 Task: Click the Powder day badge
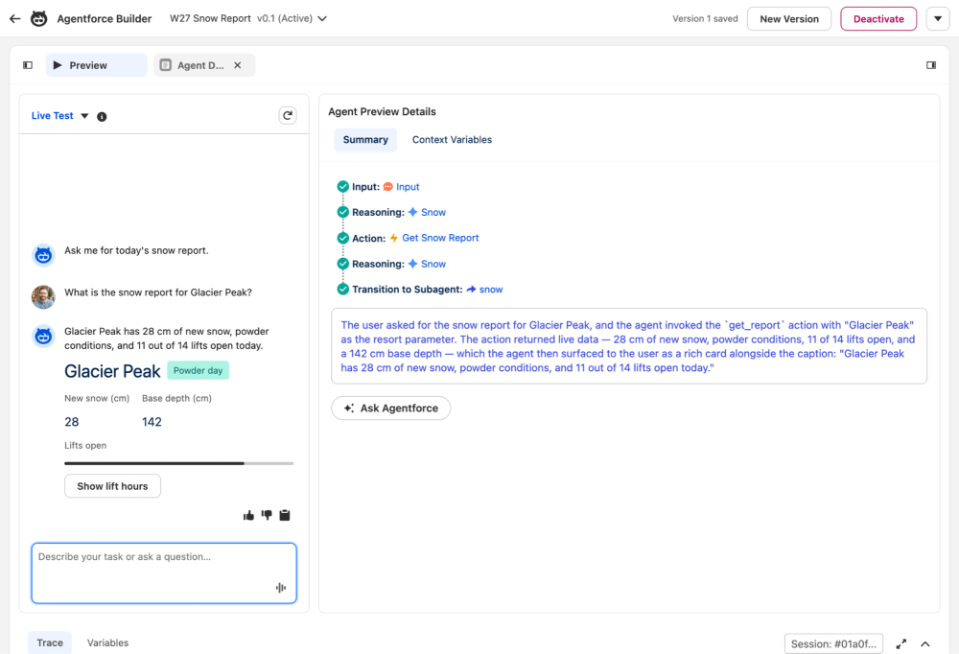(199, 371)
